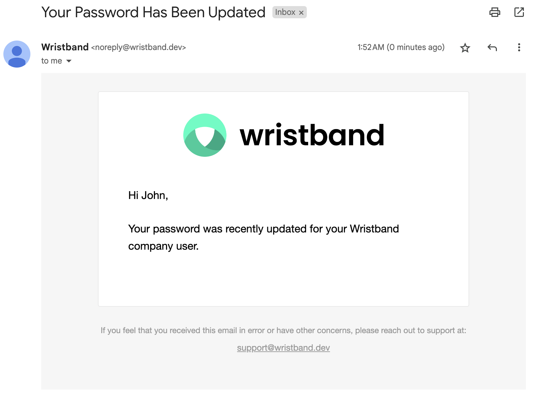The height and width of the screenshot is (398, 534).
Task: Click the 'to me' recipient text
Action: [x=52, y=61]
